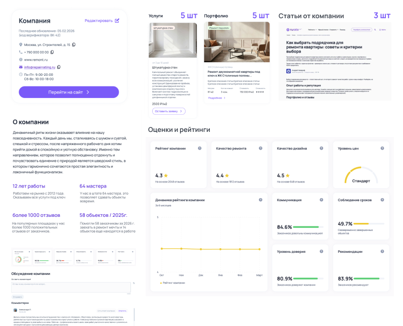Click the help icon on Качество ремонта card

coord(260,148)
